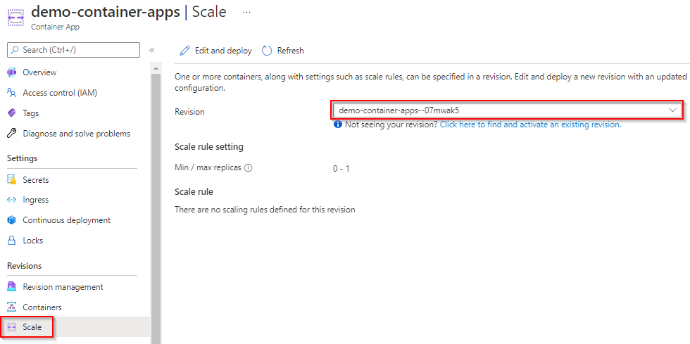The image size is (690, 344).
Task: Collapse the sidebar with double chevron
Action: click(x=152, y=50)
